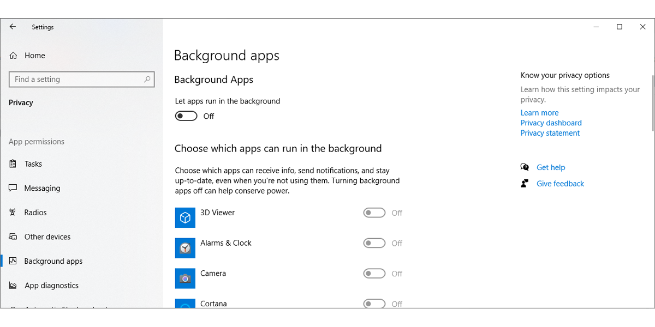This screenshot has width=655, height=327.
Task: Open the Privacy dashboard link
Action: [x=551, y=123]
